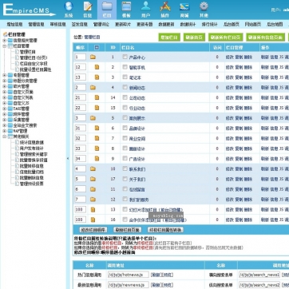Tick checkbox in row ID 14
The image size is (289, 289).
click(125, 97)
